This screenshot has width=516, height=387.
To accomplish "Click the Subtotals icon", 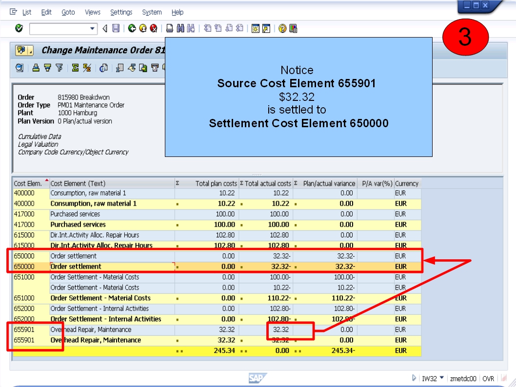I will click(x=87, y=68).
